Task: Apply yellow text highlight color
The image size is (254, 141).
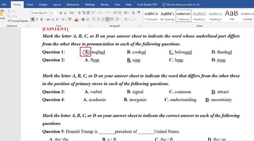Action: click(x=70, y=19)
